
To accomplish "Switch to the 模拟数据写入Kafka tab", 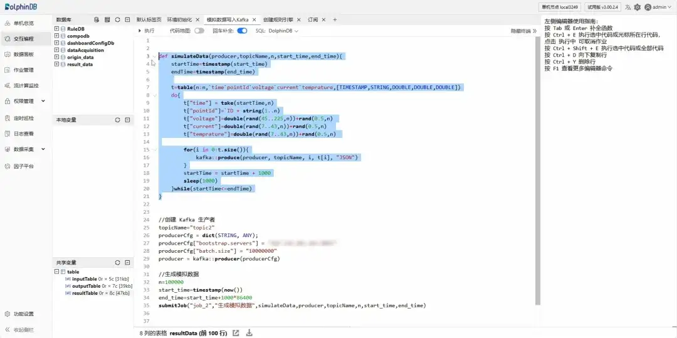I will [228, 20].
